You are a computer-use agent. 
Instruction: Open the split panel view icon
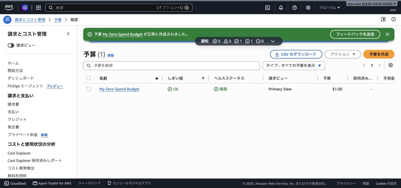pyautogui.click(x=383, y=19)
